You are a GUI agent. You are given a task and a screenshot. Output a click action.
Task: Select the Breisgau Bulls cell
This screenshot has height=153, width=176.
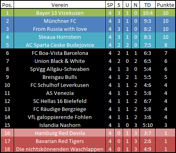pos(60,77)
